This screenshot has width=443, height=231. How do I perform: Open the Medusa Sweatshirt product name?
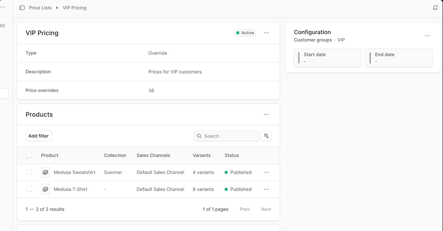(75, 173)
